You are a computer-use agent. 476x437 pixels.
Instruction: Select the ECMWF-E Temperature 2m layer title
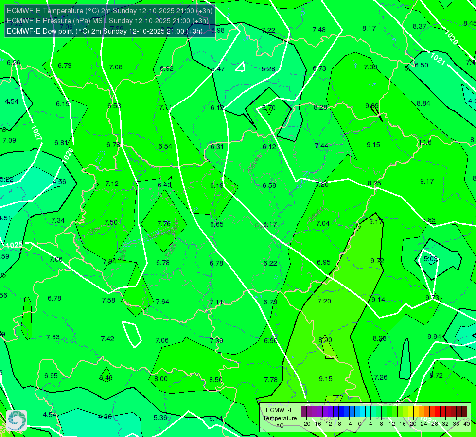(109, 11)
